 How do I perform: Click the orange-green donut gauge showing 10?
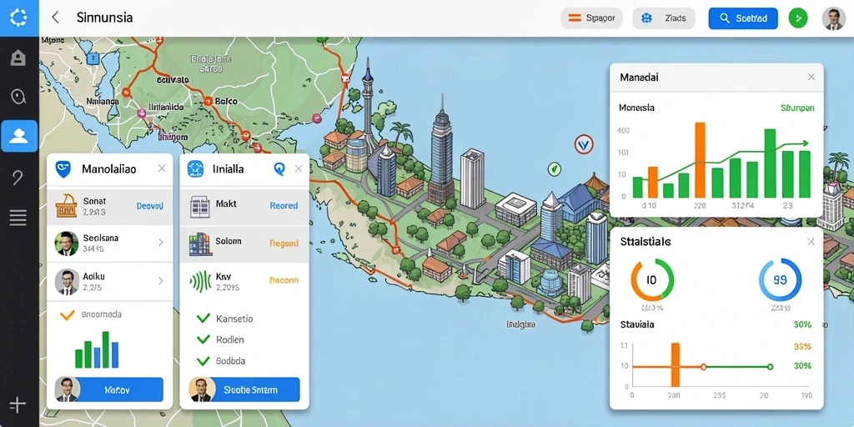pyautogui.click(x=652, y=280)
